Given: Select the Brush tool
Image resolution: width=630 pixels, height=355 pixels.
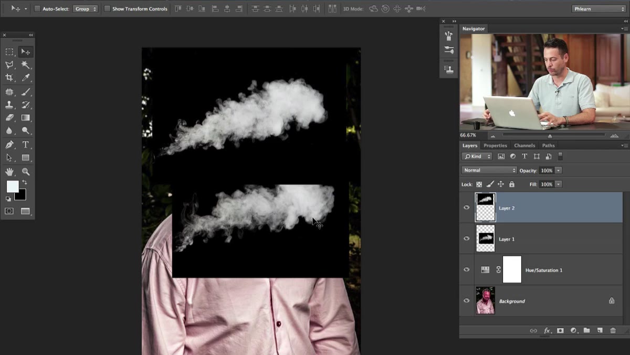Looking at the screenshot, I should coord(25,92).
